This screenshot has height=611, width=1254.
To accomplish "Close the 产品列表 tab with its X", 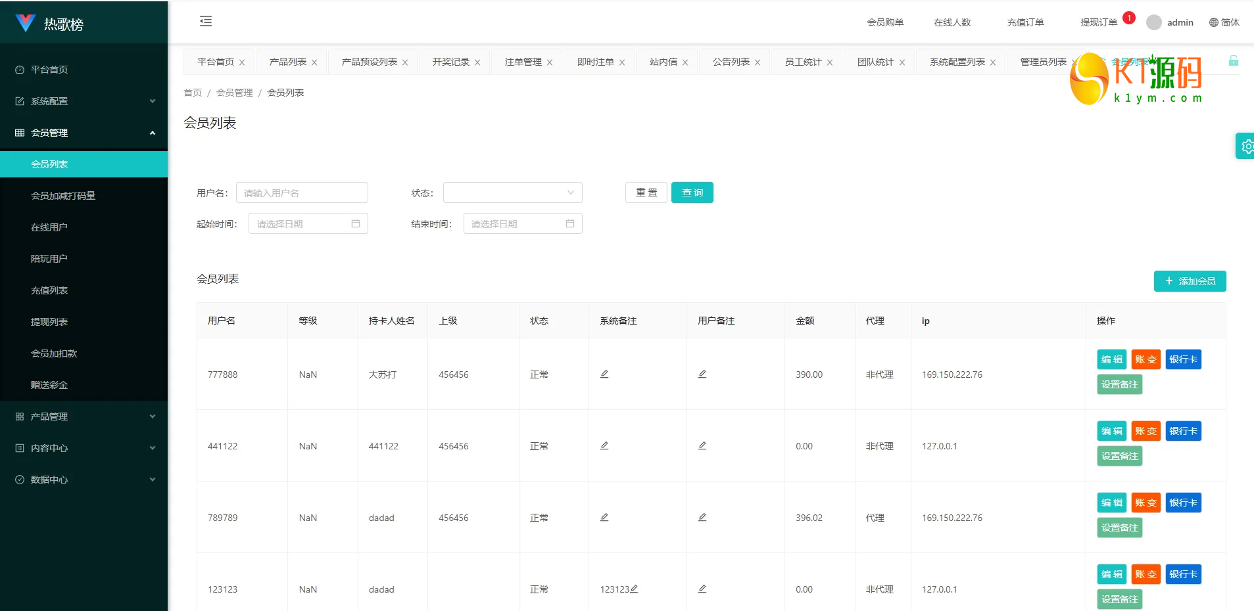I will click(314, 62).
